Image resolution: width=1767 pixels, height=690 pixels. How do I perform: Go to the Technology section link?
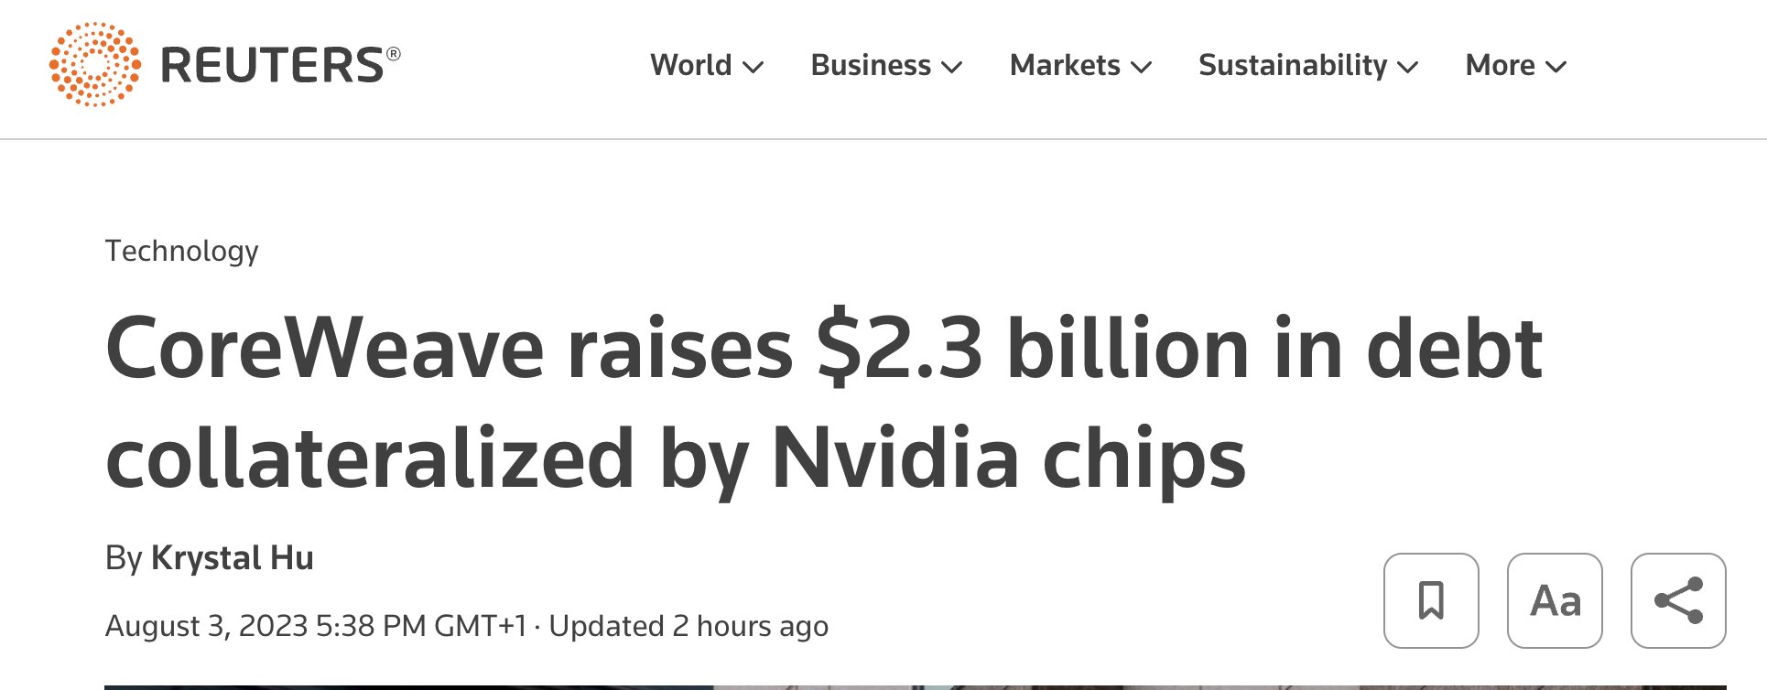pos(182,251)
